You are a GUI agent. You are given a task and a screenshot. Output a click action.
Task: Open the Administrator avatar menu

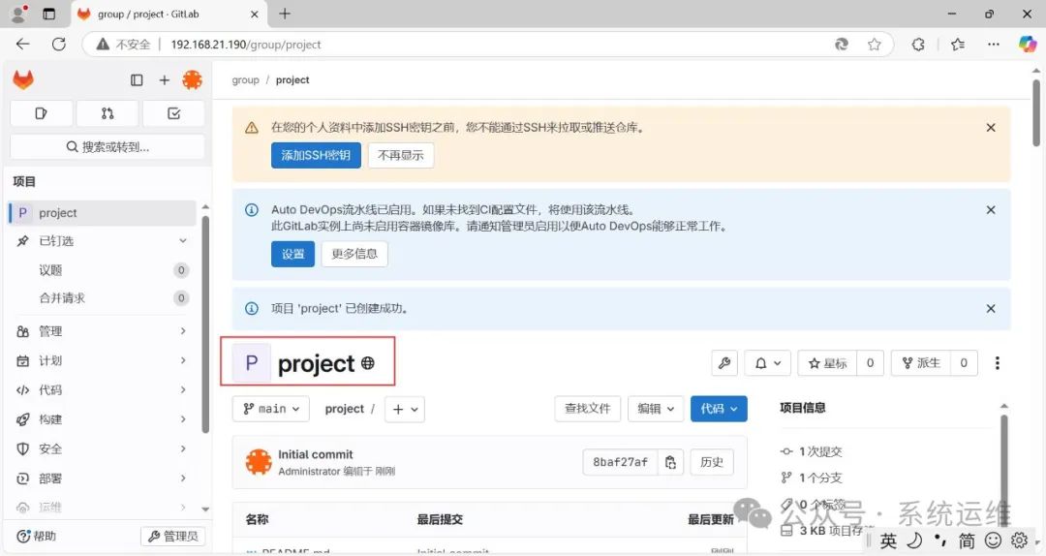click(x=192, y=80)
